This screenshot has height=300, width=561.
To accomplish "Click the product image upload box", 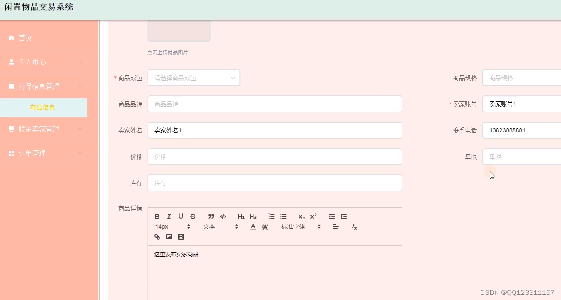I will pyautogui.click(x=179, y=31).
